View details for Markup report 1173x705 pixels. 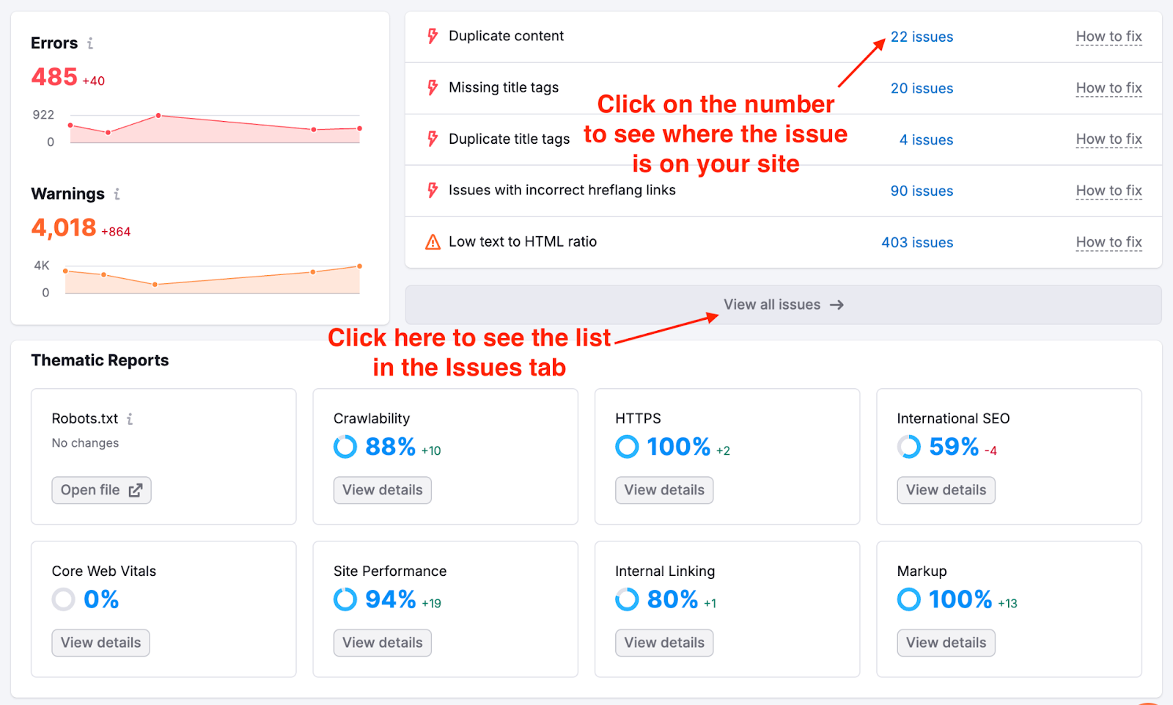[x=946, y=643]
